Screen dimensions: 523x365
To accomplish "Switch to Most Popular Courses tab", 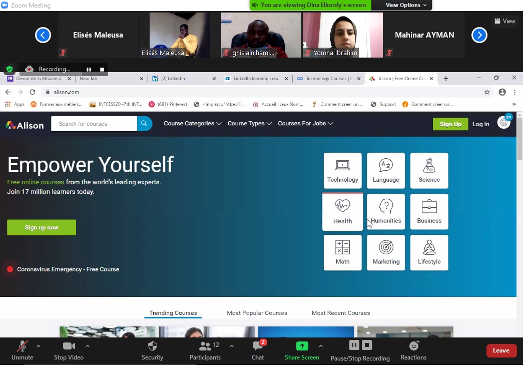I will (257, 313).
